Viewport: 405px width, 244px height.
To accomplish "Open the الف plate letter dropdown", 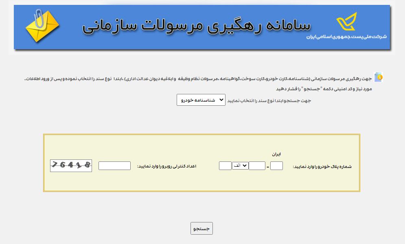I will point(240,166).
